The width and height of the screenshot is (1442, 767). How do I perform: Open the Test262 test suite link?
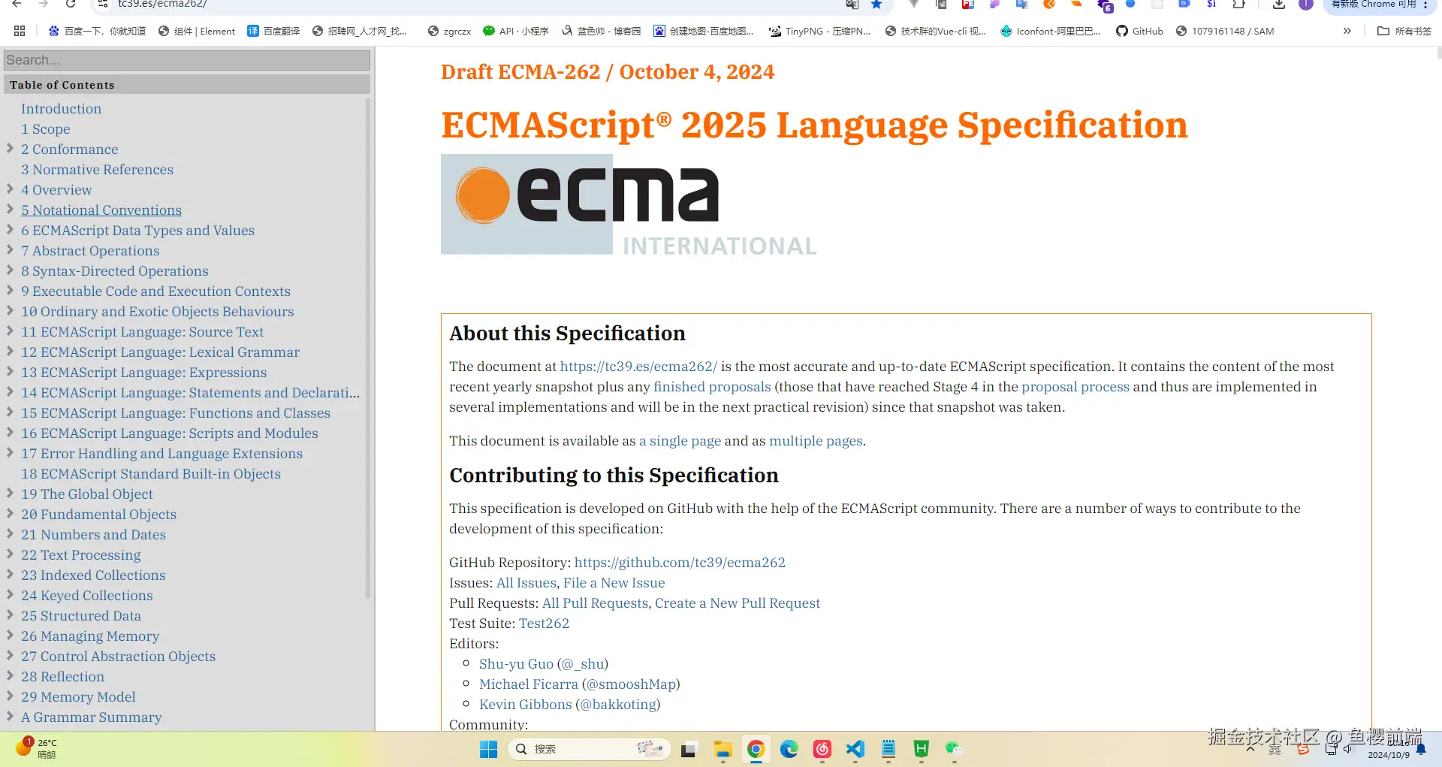pos(544,624)
